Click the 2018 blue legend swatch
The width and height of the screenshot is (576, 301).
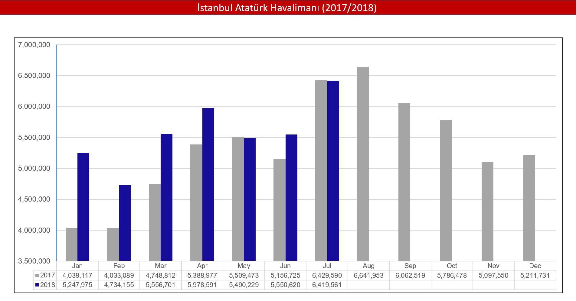click(x=37, y=285)
